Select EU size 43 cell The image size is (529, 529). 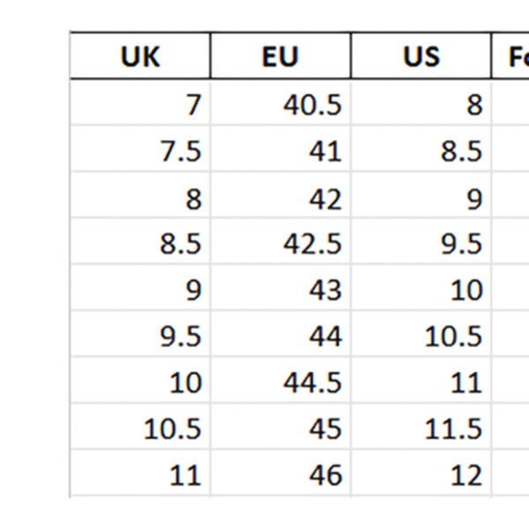(280, 290)
